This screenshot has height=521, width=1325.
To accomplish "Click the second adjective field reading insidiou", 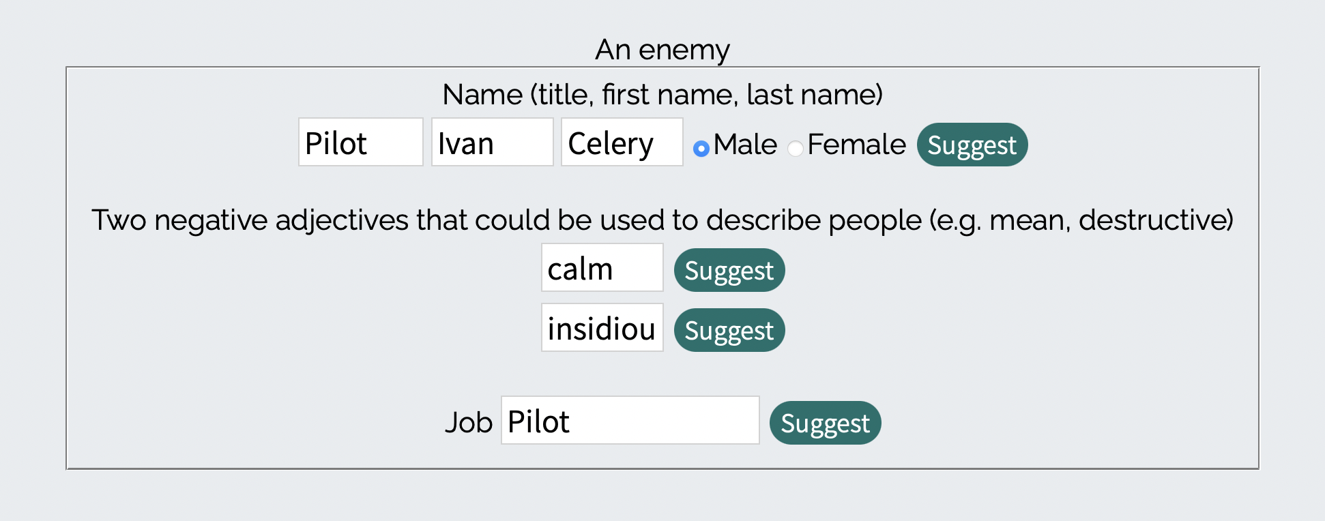I will tap(602, 328).
